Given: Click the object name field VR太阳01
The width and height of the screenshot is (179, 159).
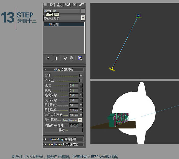Looking at the screenshot, I should click(62, 11).
